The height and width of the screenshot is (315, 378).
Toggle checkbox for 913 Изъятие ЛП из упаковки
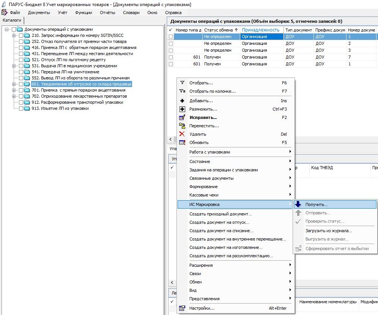coord(21,109)
